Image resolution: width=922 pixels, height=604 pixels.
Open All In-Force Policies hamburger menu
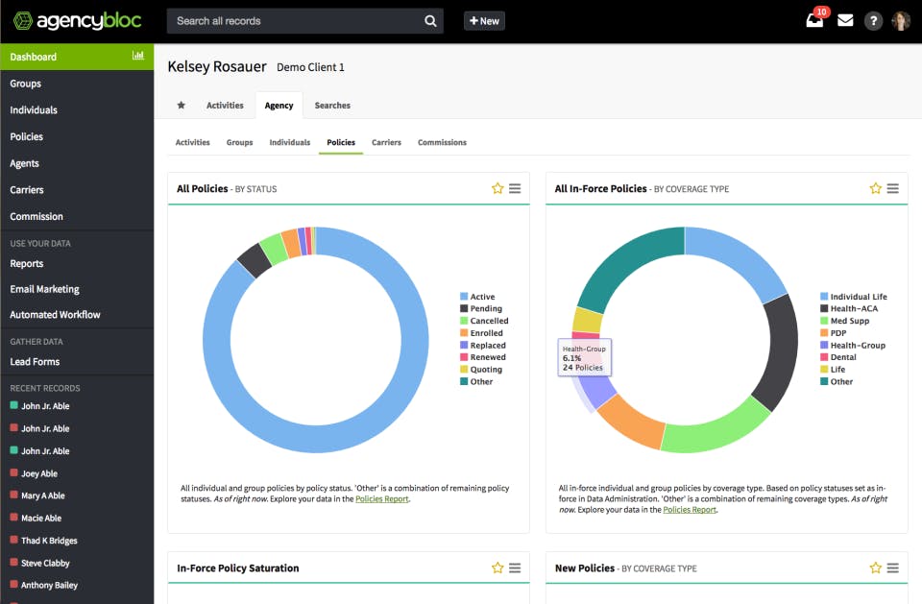tap(892, 188)
